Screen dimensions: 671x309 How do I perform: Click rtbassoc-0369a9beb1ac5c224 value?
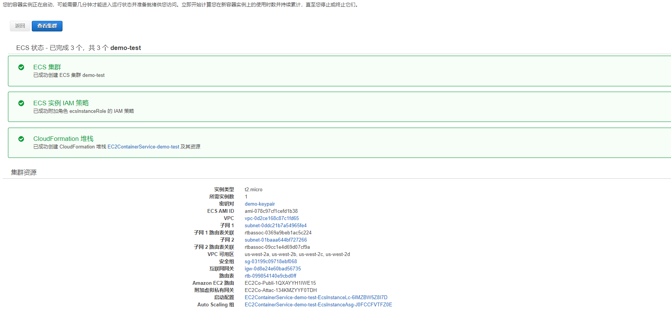[x=278, y=233]
